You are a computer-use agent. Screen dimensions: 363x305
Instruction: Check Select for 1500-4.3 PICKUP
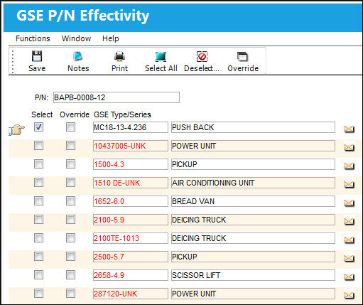pyautogui.click(x=38, y=164)
